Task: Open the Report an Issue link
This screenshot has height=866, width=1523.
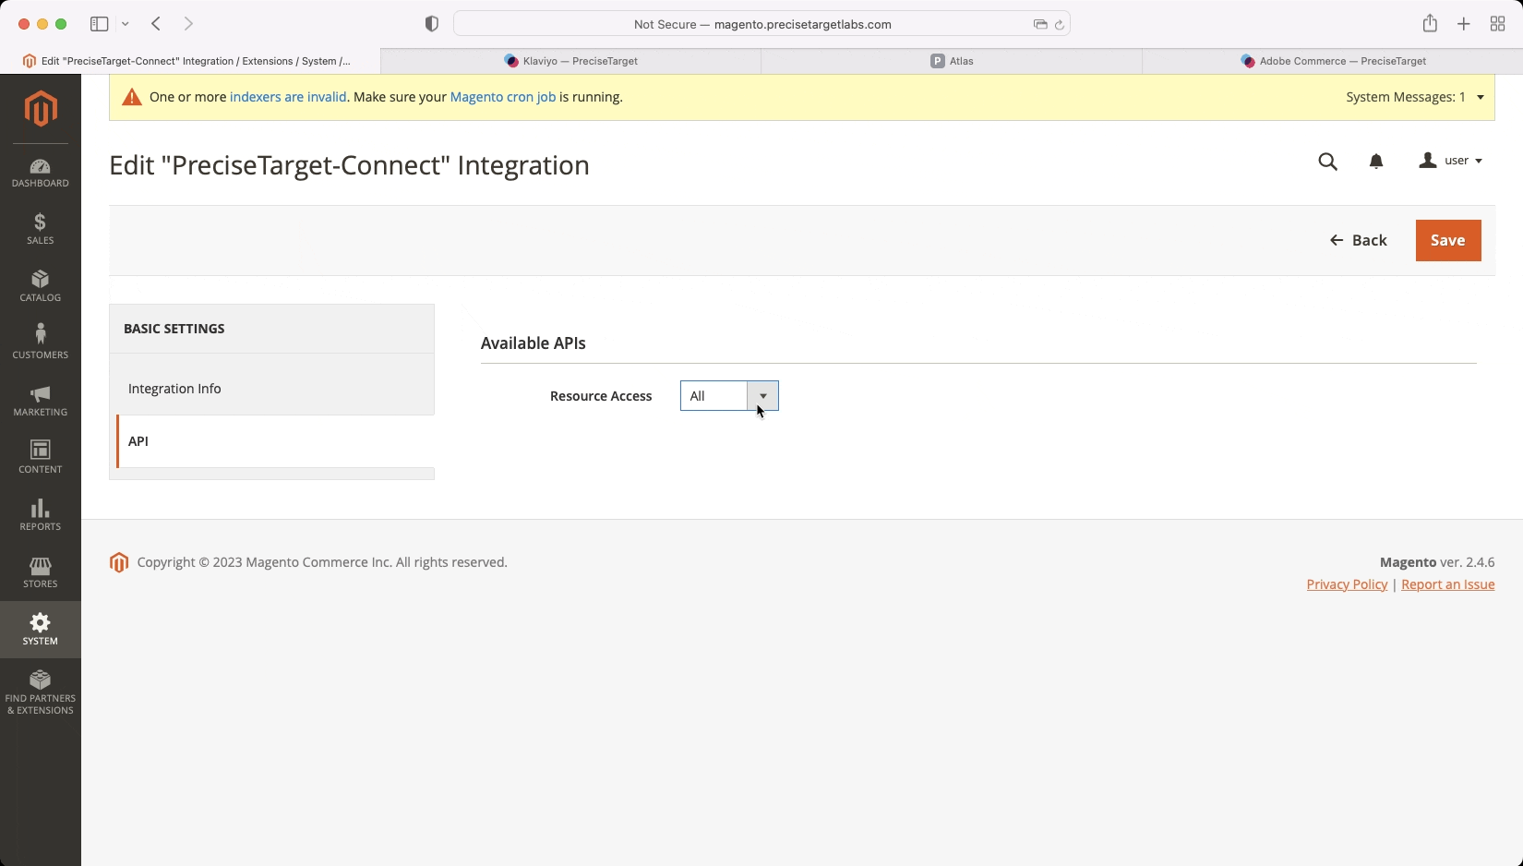Action: (x=1447, y=584)
